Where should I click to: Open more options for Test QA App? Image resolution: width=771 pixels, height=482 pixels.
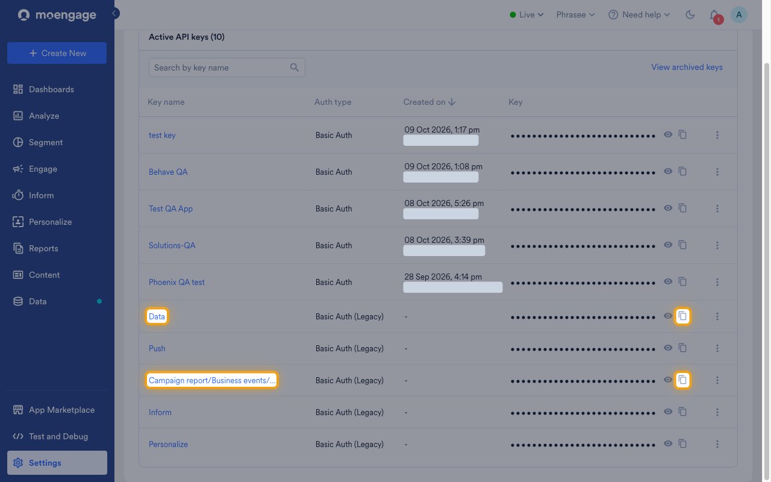point(717,208)
